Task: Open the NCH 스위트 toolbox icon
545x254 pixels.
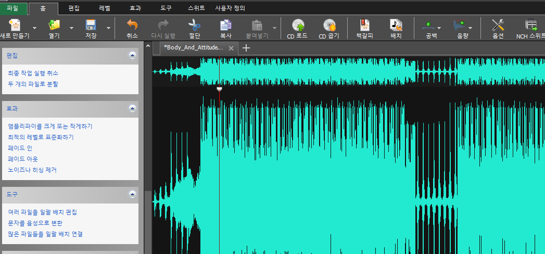Action: point(530,25)
